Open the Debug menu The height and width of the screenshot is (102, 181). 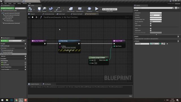point(19,3)
